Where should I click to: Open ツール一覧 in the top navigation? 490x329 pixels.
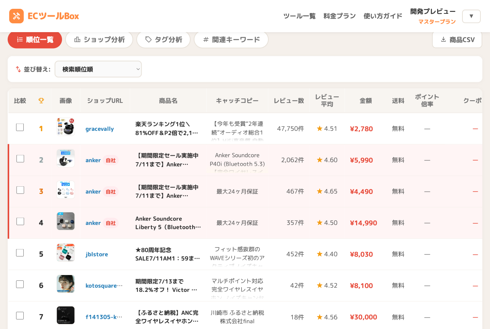[299, 16]
